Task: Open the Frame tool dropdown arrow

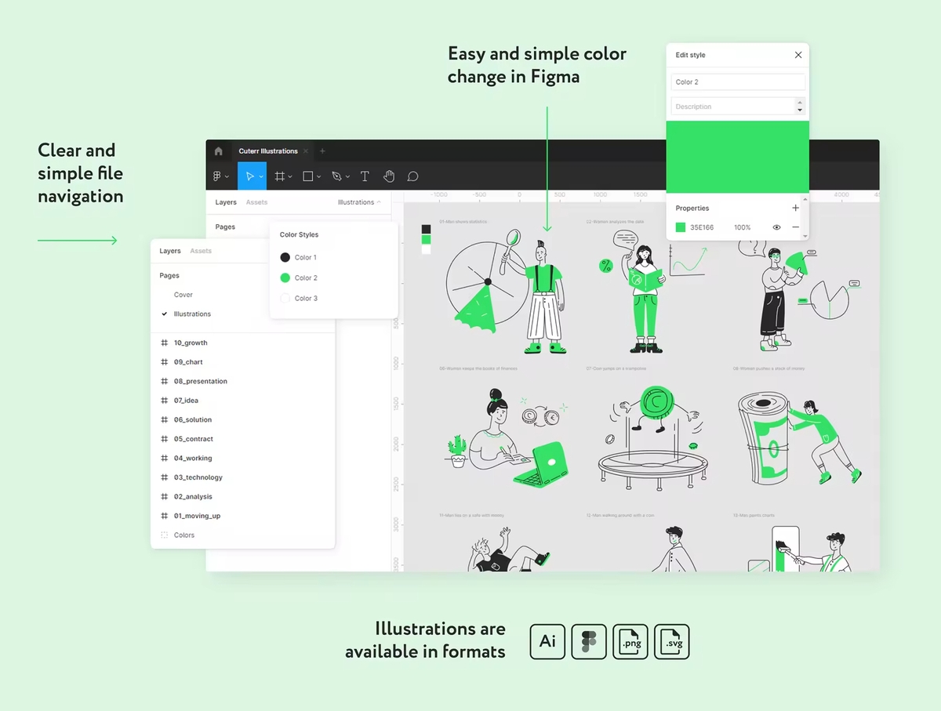Action: point(290,177)
